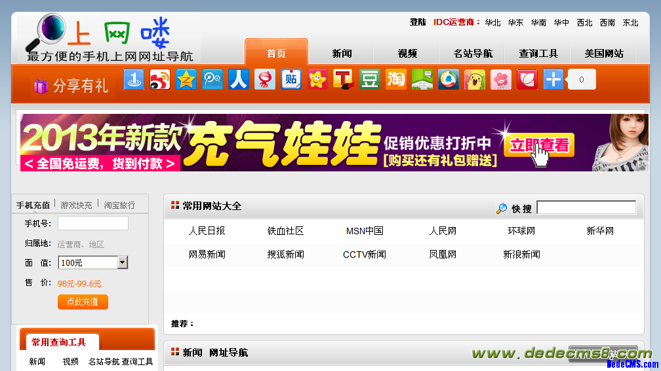The height and width of the screenshot is (371, 661).
Task: Share to Renren via blue 人 icon
Action: point(238,80)
